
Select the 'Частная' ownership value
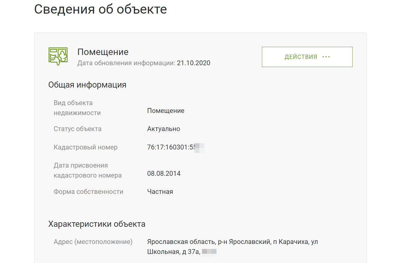click(160, 192)
